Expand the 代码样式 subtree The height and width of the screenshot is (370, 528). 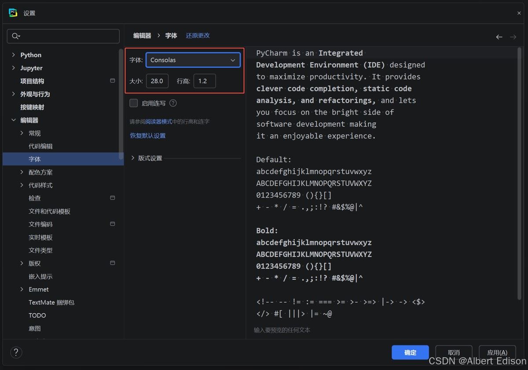[22, 185]
